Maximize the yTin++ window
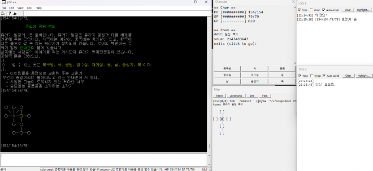Viewport: 373px width, 171px height. [195, 2]
